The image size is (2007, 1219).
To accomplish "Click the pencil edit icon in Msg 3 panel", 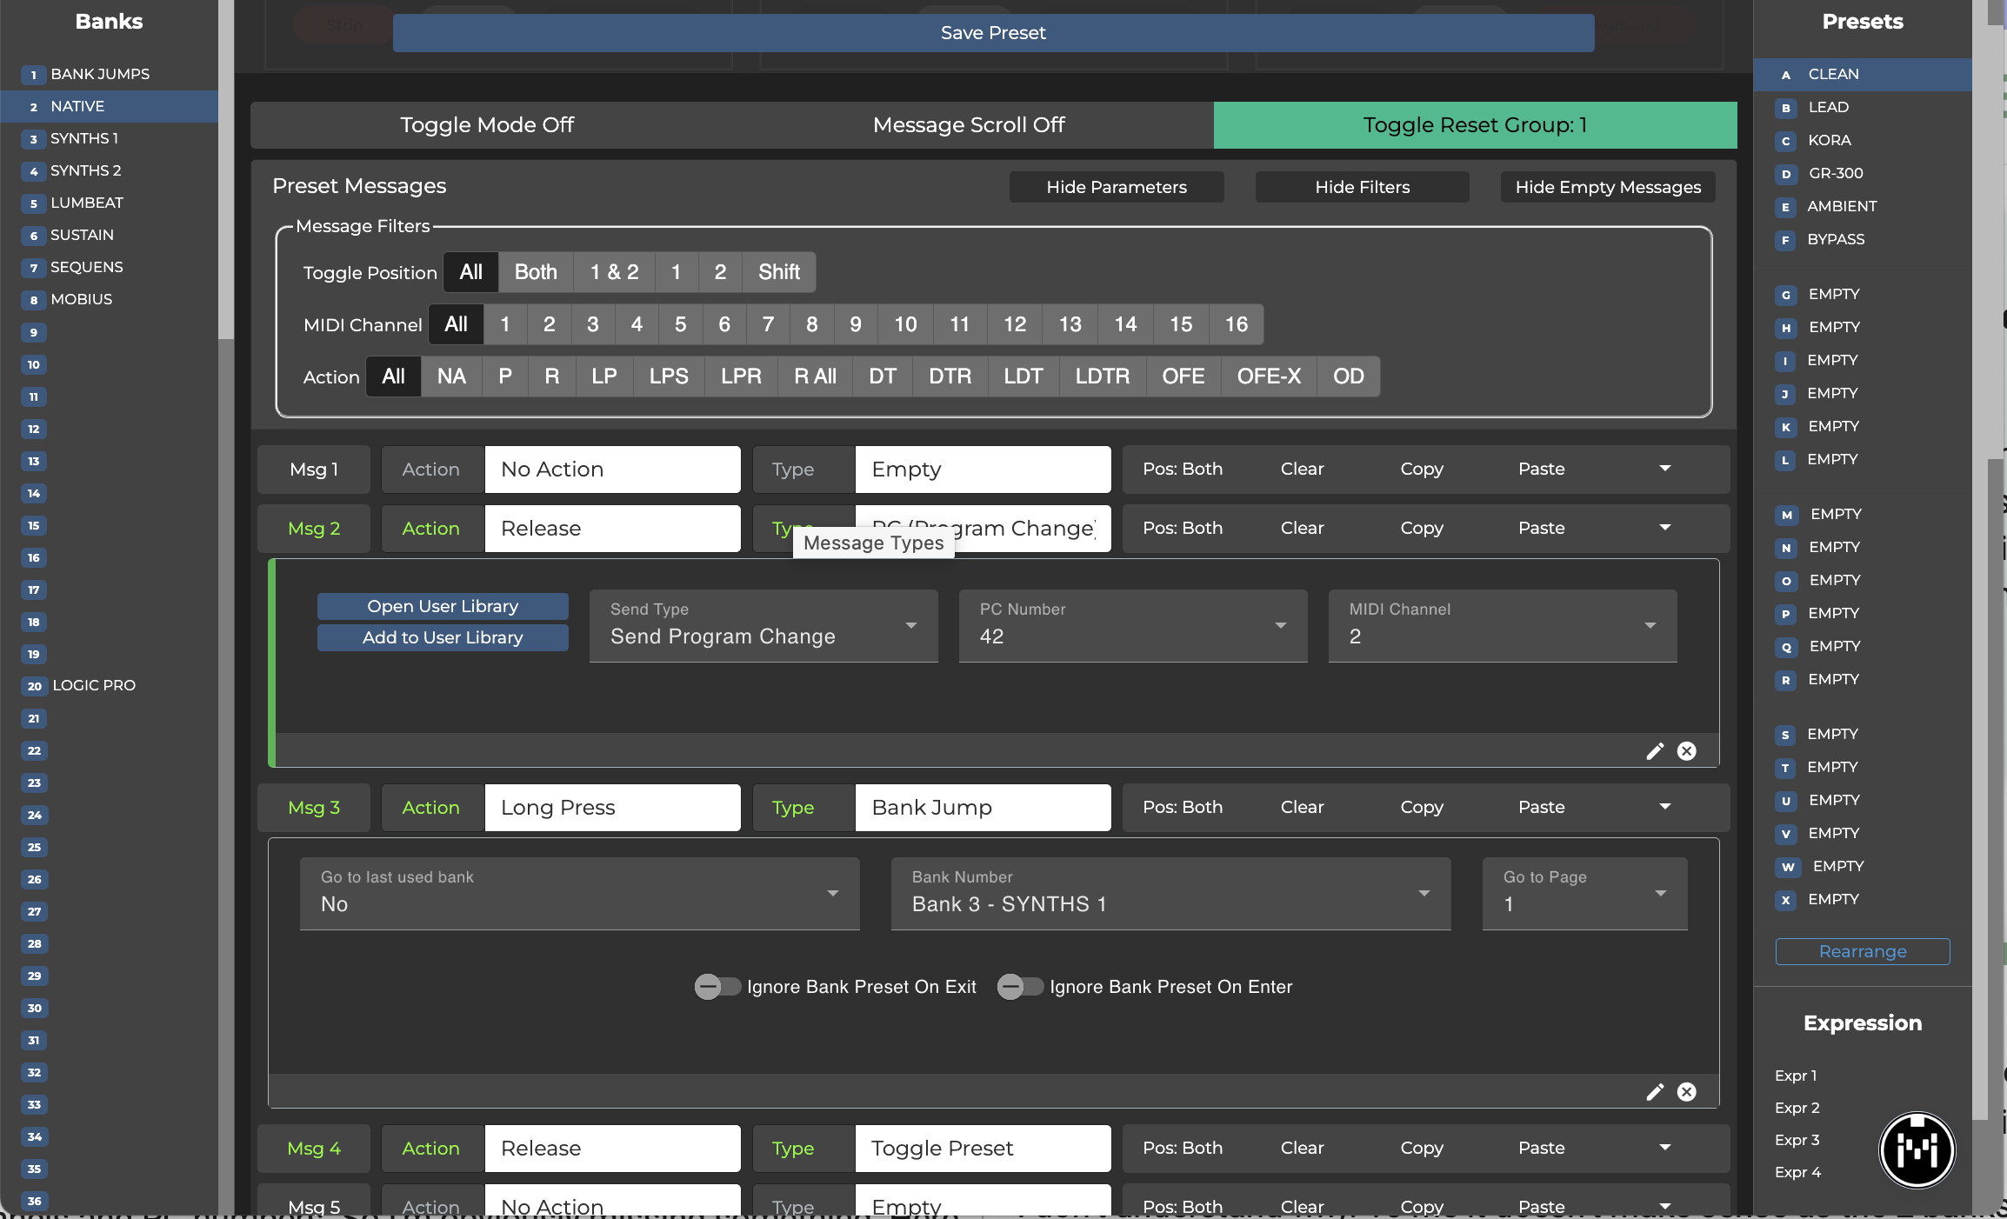I will [x=1655, y=1092].
